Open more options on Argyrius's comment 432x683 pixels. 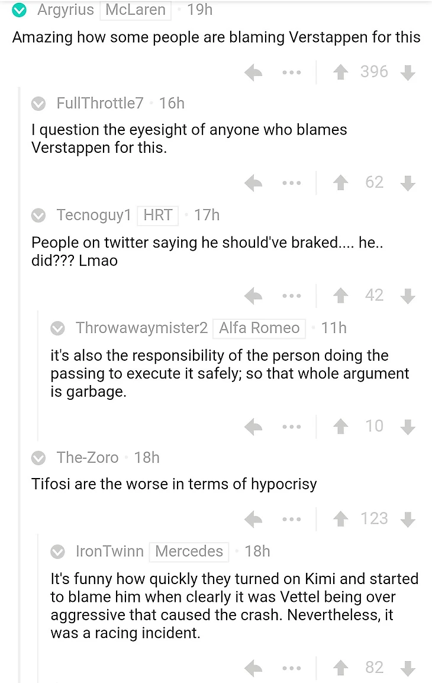291,73
